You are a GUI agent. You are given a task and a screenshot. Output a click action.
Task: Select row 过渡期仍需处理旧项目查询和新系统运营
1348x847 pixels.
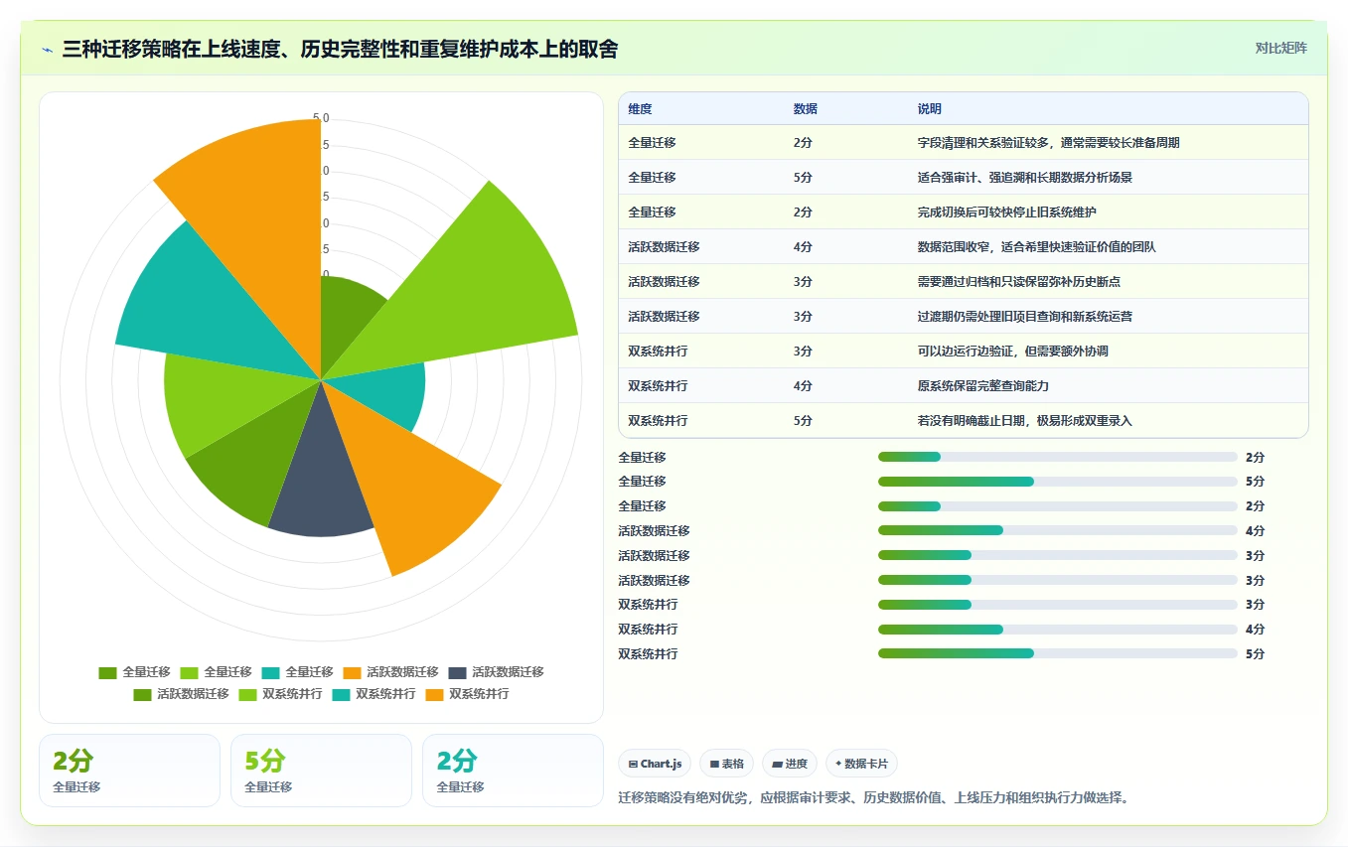(963, 316)
